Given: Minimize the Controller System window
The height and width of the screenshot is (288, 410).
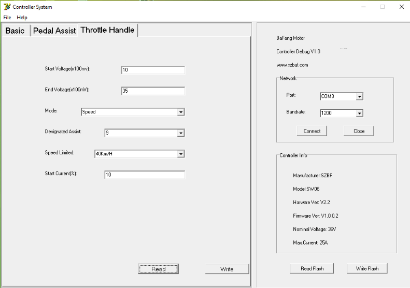Looking at the screenshot, I should pyautogui.click(x=363, y=7).
